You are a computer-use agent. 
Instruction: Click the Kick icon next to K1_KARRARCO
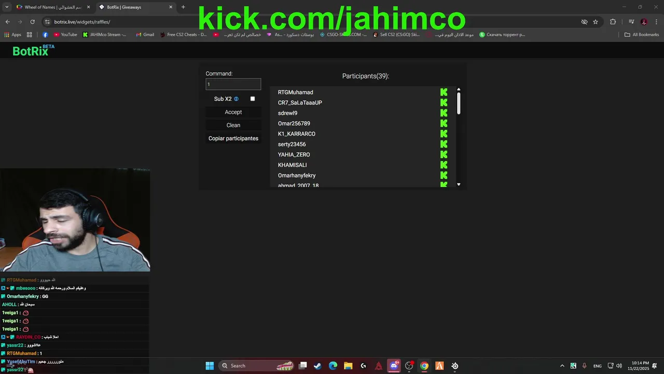444,133
